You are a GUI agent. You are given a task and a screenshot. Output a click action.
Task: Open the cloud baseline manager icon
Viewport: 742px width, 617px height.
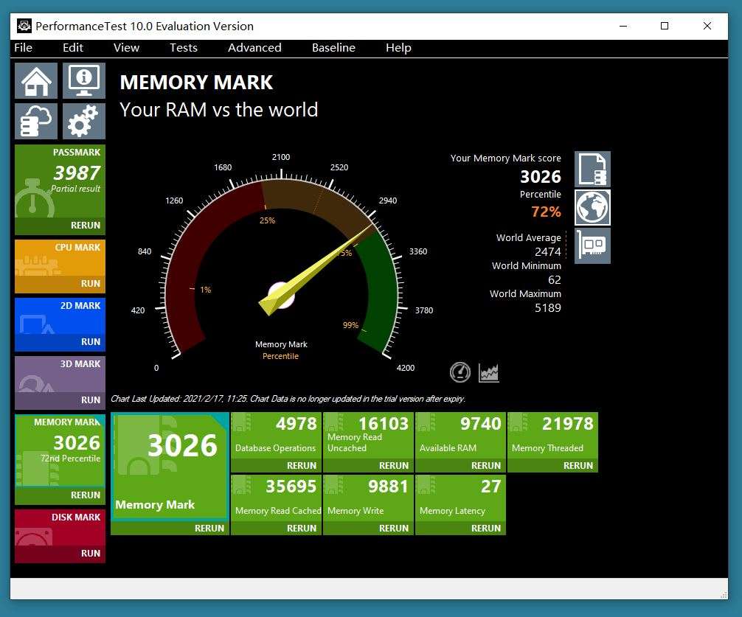pos(36,122)
